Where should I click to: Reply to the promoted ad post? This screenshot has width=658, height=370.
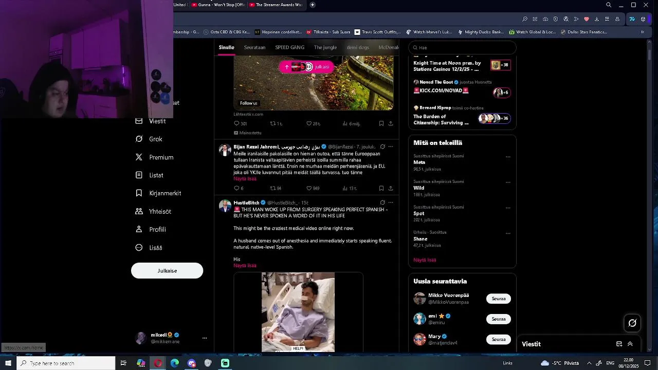240,123
